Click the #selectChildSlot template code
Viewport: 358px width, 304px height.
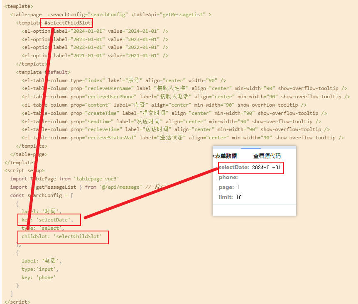[x=67, y=23]
